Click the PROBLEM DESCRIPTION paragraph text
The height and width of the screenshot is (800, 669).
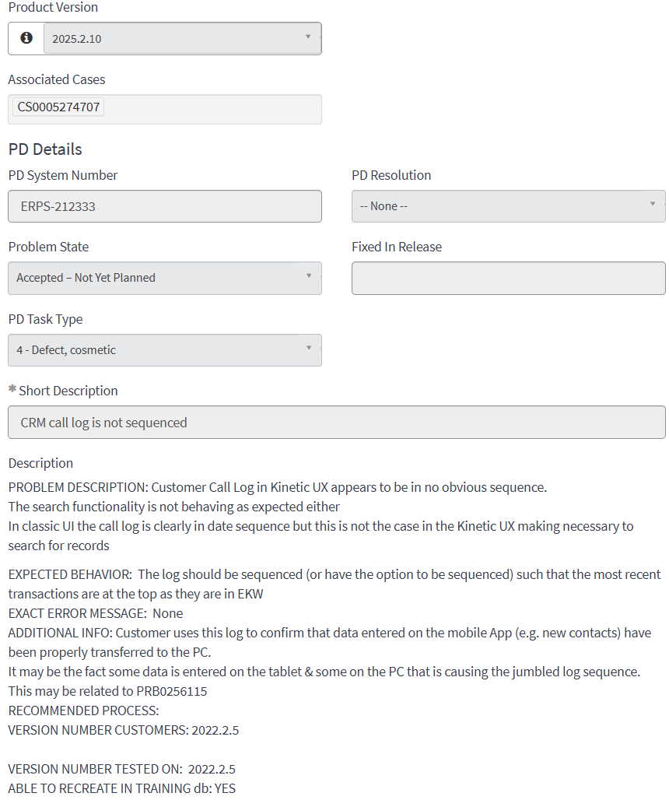click(x=278, y=488)
